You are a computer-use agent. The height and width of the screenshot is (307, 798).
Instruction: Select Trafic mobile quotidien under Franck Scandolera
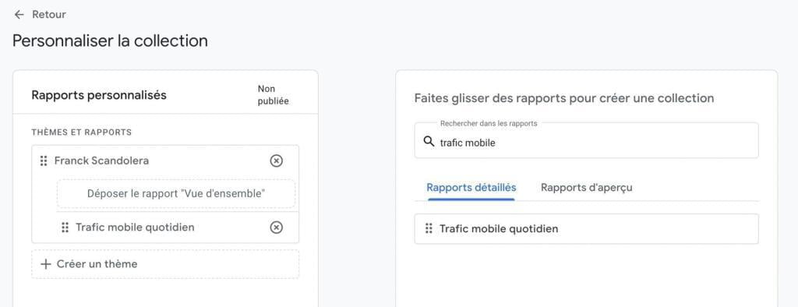coord(135,227)
